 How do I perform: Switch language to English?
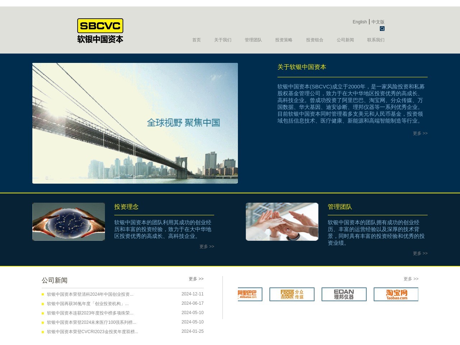coord(359,22)
